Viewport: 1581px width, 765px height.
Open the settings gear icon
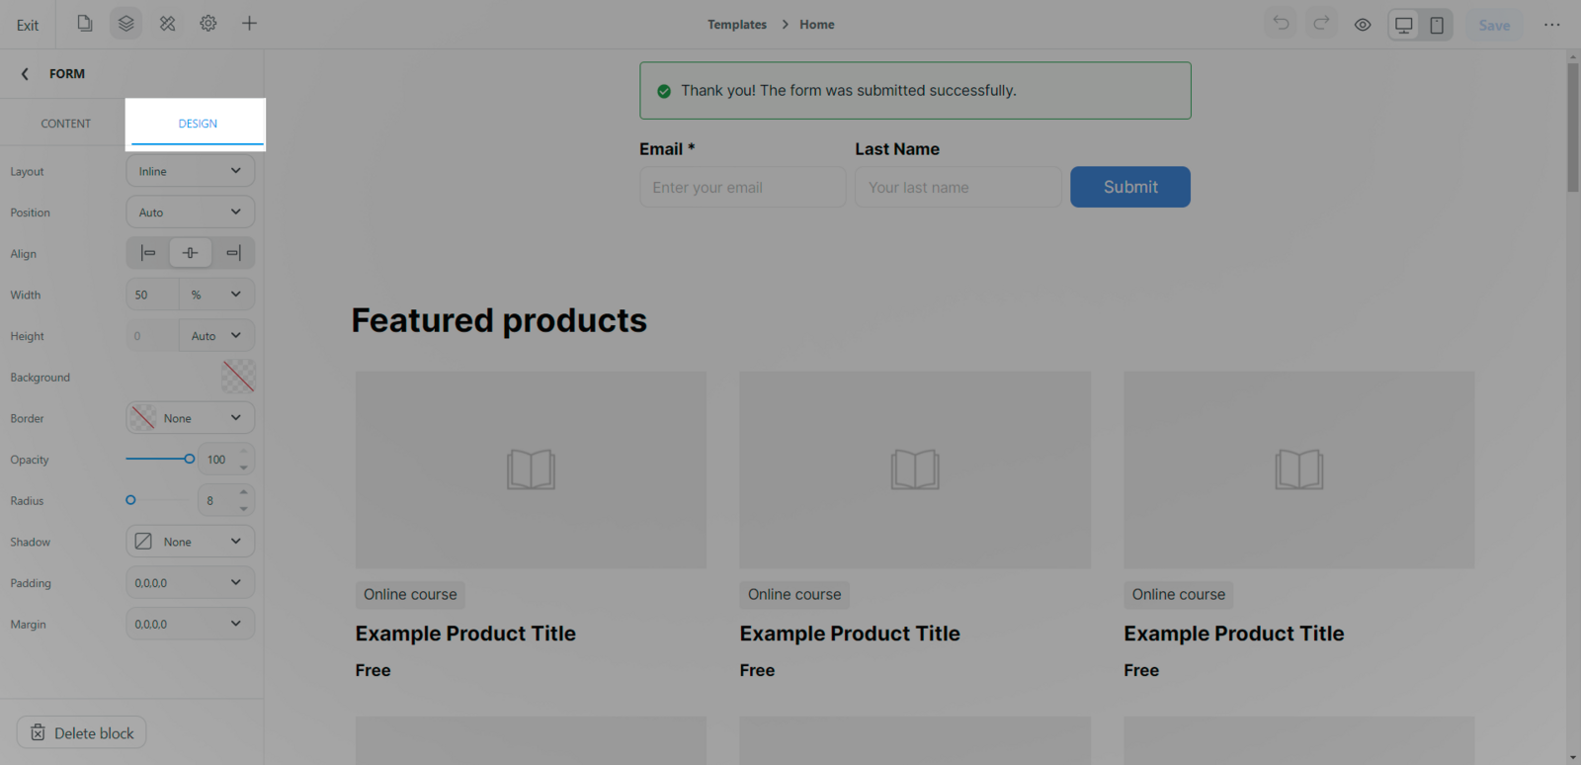(x=208, y=24)
